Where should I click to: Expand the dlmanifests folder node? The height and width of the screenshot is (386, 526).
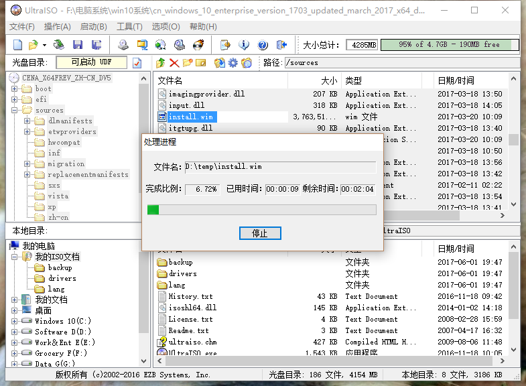point(27,121)
